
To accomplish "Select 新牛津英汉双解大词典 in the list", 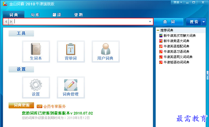I will [180, 35].
